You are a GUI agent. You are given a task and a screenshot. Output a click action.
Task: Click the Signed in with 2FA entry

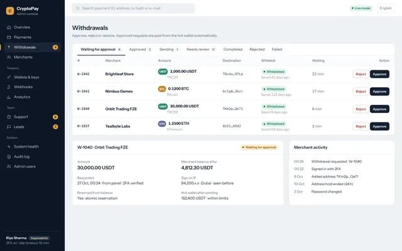[326, 169]
